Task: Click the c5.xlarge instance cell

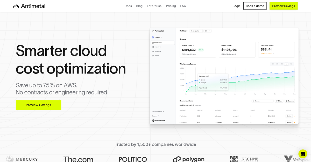Action: pos(218,116)
